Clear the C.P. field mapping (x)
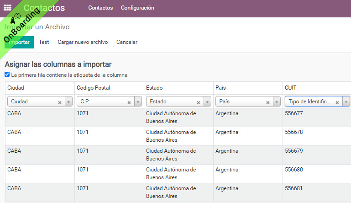Screen dimensions: 351x203 (129, 102)
